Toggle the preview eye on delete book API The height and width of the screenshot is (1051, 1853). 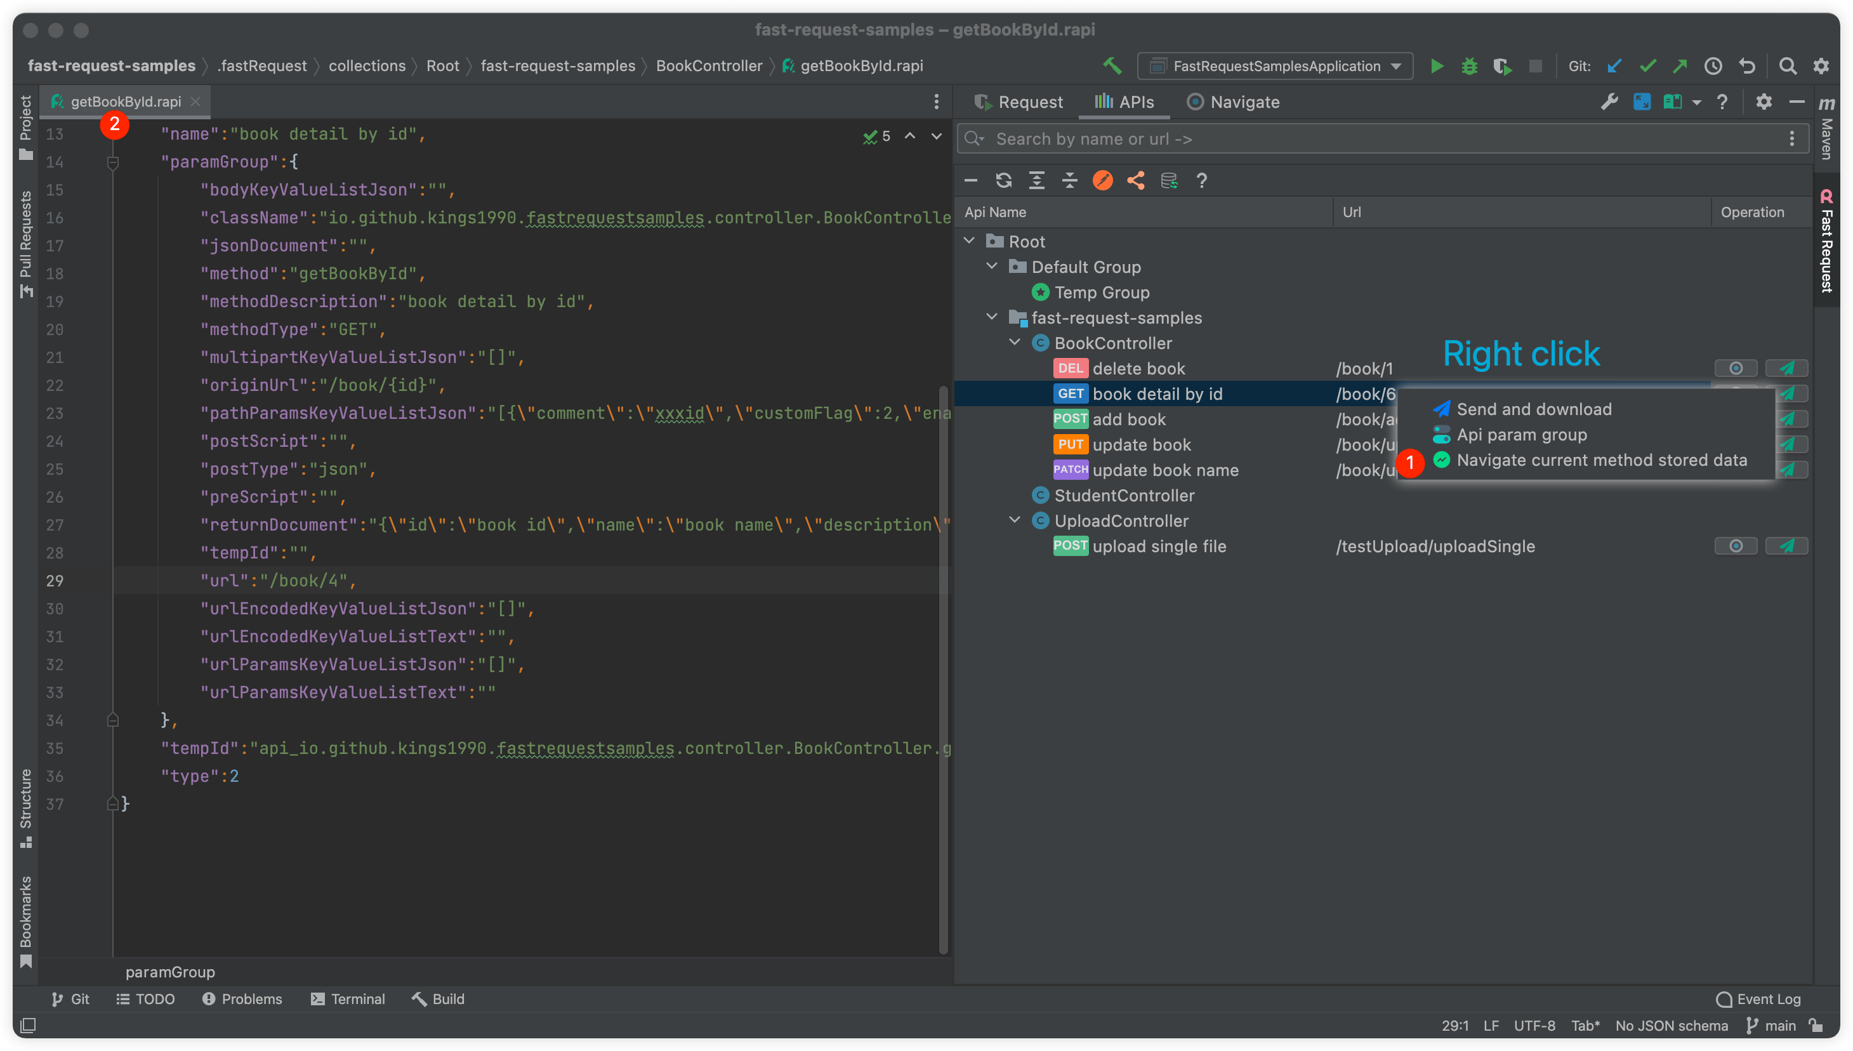[x=1736, y=367]
